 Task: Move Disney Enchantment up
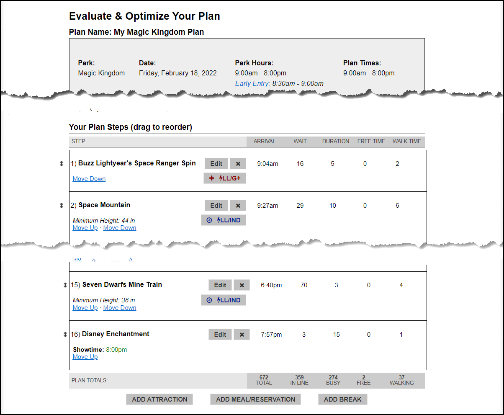coord(85,357)
